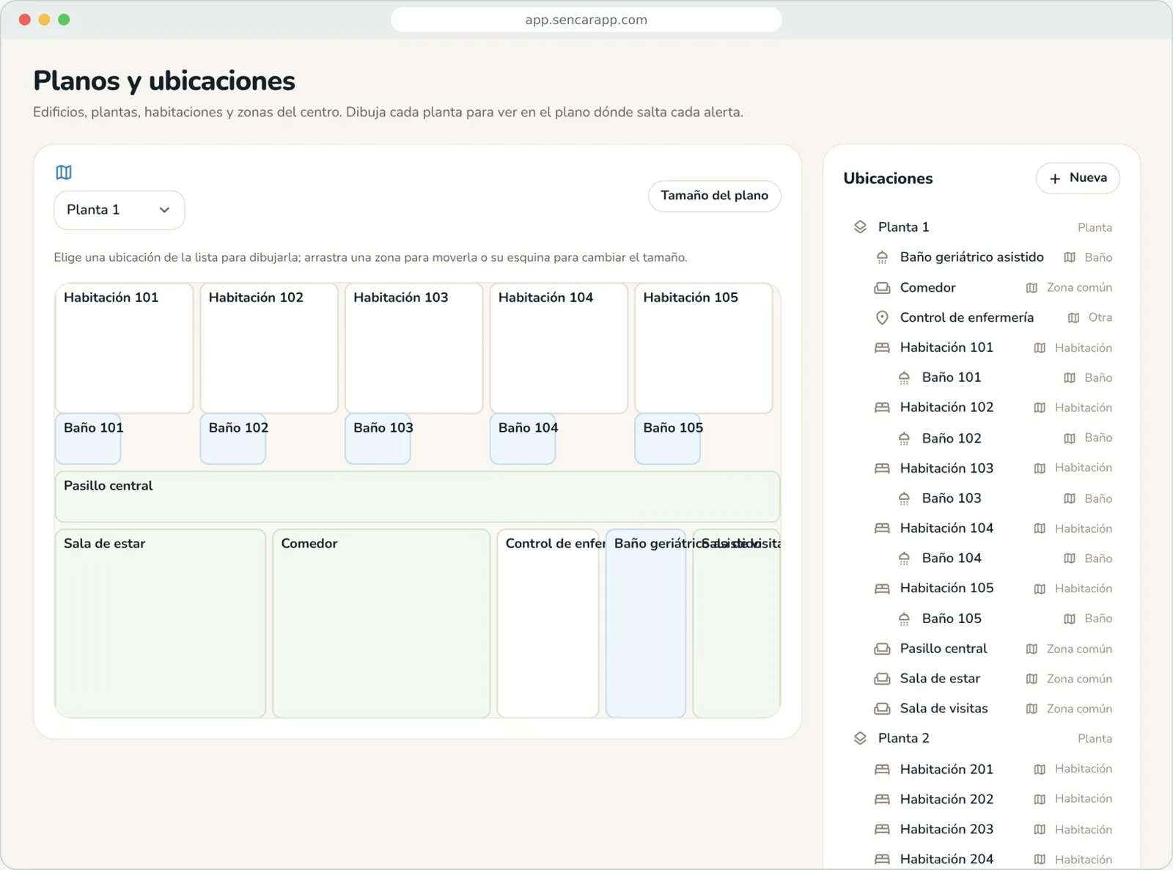The height and width of the screenshot is (870, 1173).
Task: Click the map icon above the floor selector
Action: click(x=64, y=172)
